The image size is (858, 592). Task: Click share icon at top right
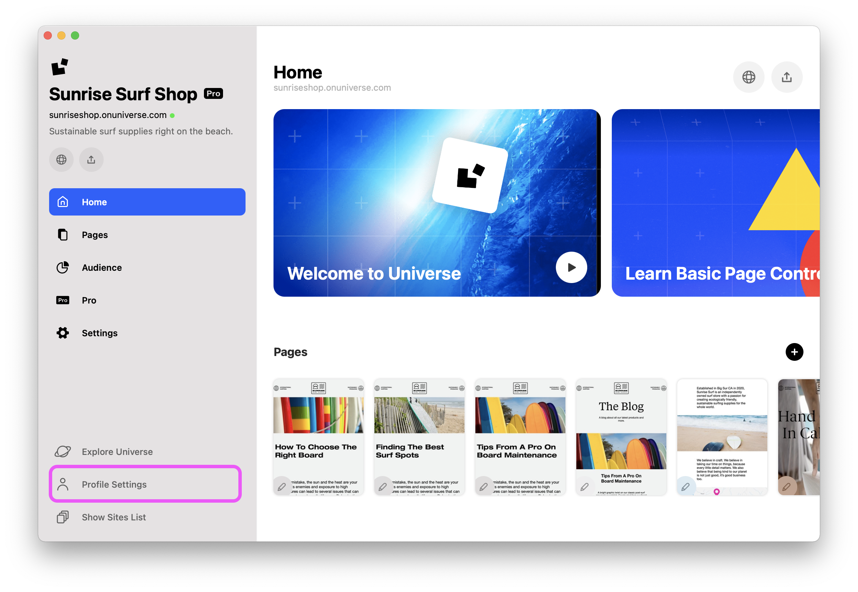787,77
